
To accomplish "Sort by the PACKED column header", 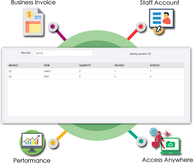I will point(119,65).
